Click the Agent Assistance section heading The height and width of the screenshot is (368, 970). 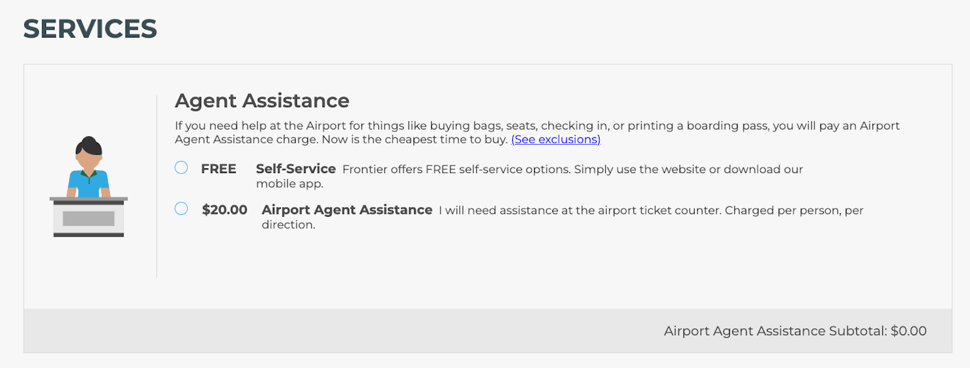click(262, 100)
